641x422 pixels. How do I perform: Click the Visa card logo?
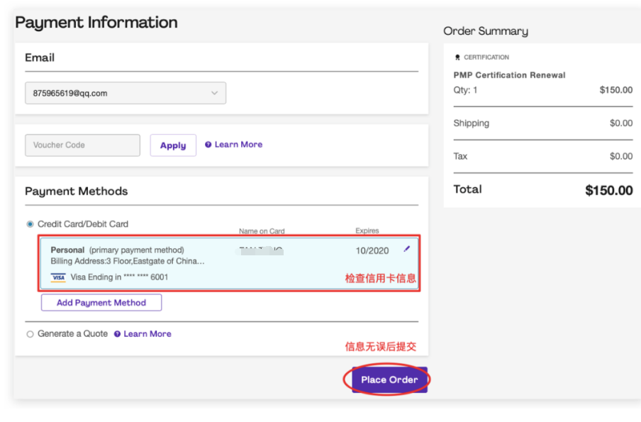click(x=58, y=277)
